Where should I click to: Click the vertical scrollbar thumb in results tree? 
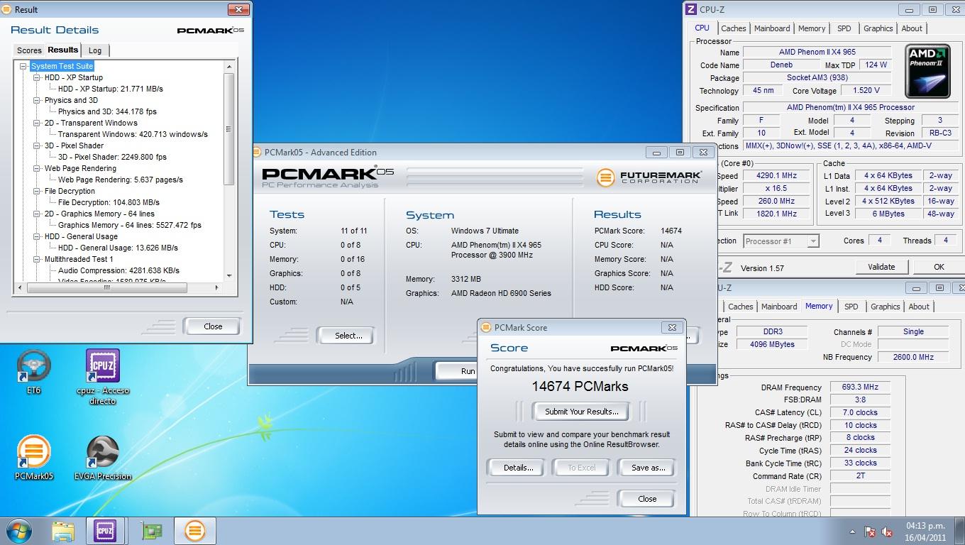click(229, 129)
